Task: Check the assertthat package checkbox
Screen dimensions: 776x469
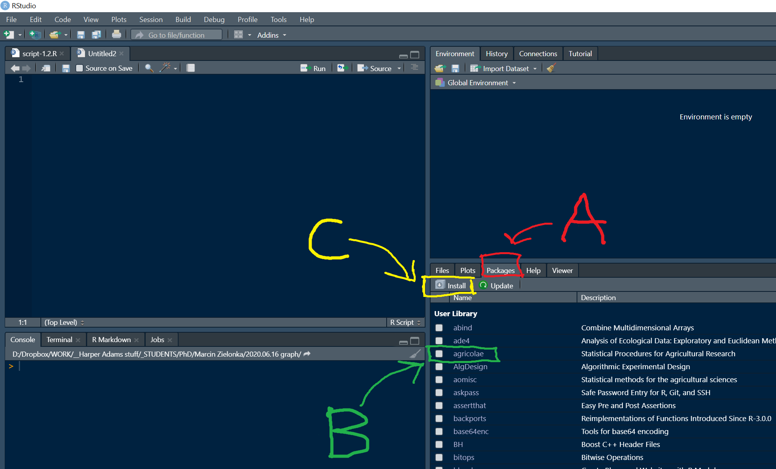Action: (x=439, y=405)
